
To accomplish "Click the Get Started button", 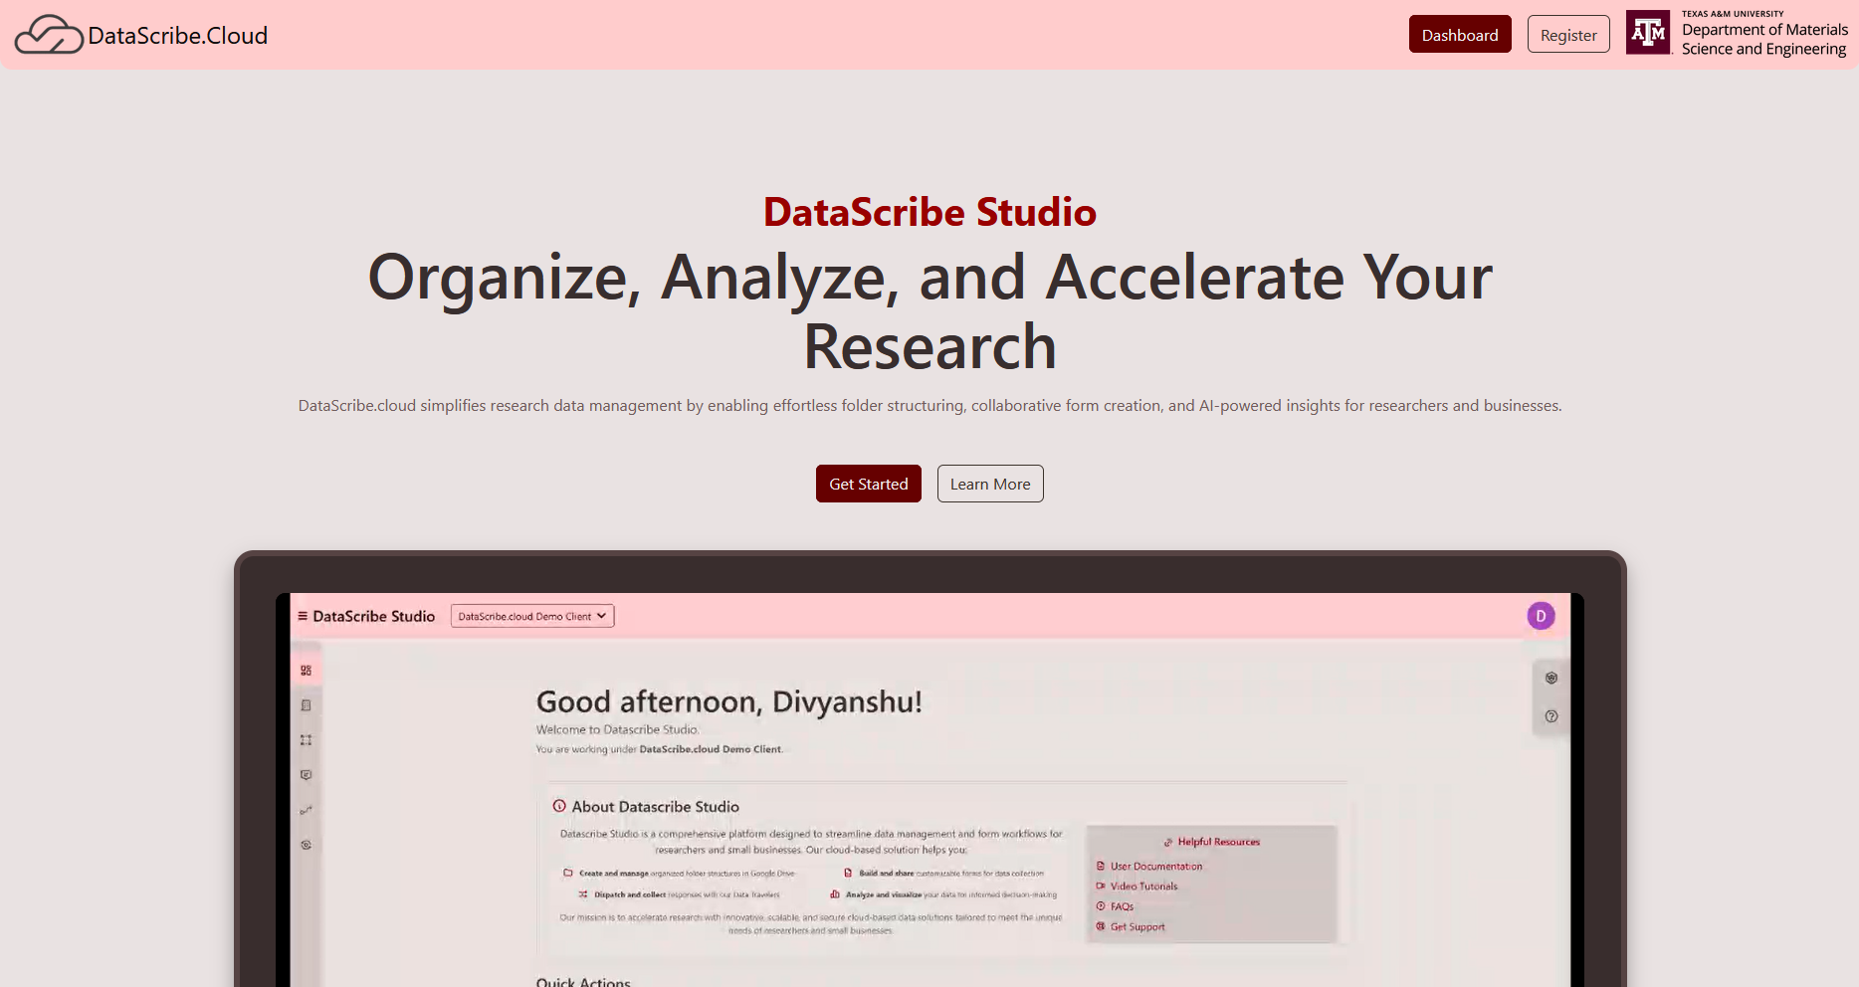I will click(x=868, y=484).
